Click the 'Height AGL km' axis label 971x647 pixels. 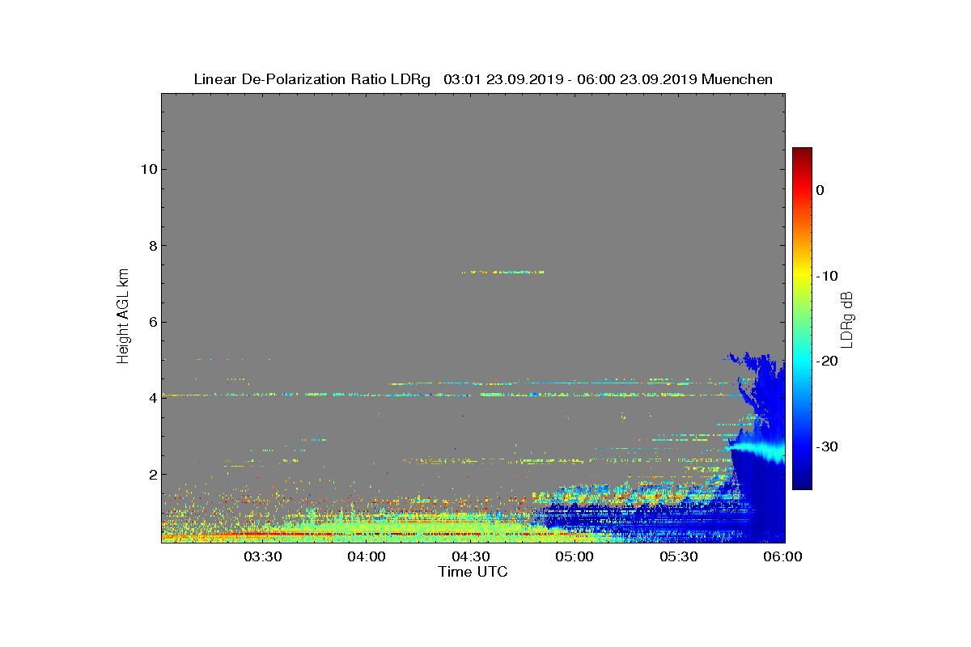(123, 317)
